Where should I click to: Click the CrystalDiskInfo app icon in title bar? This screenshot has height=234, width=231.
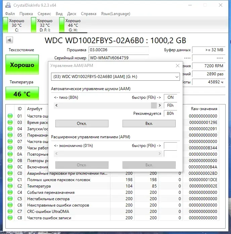coord(8,5)
